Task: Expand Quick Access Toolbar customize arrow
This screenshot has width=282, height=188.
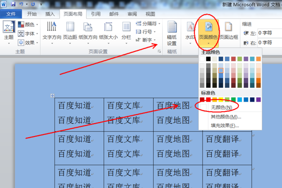Action: point(41,4)
